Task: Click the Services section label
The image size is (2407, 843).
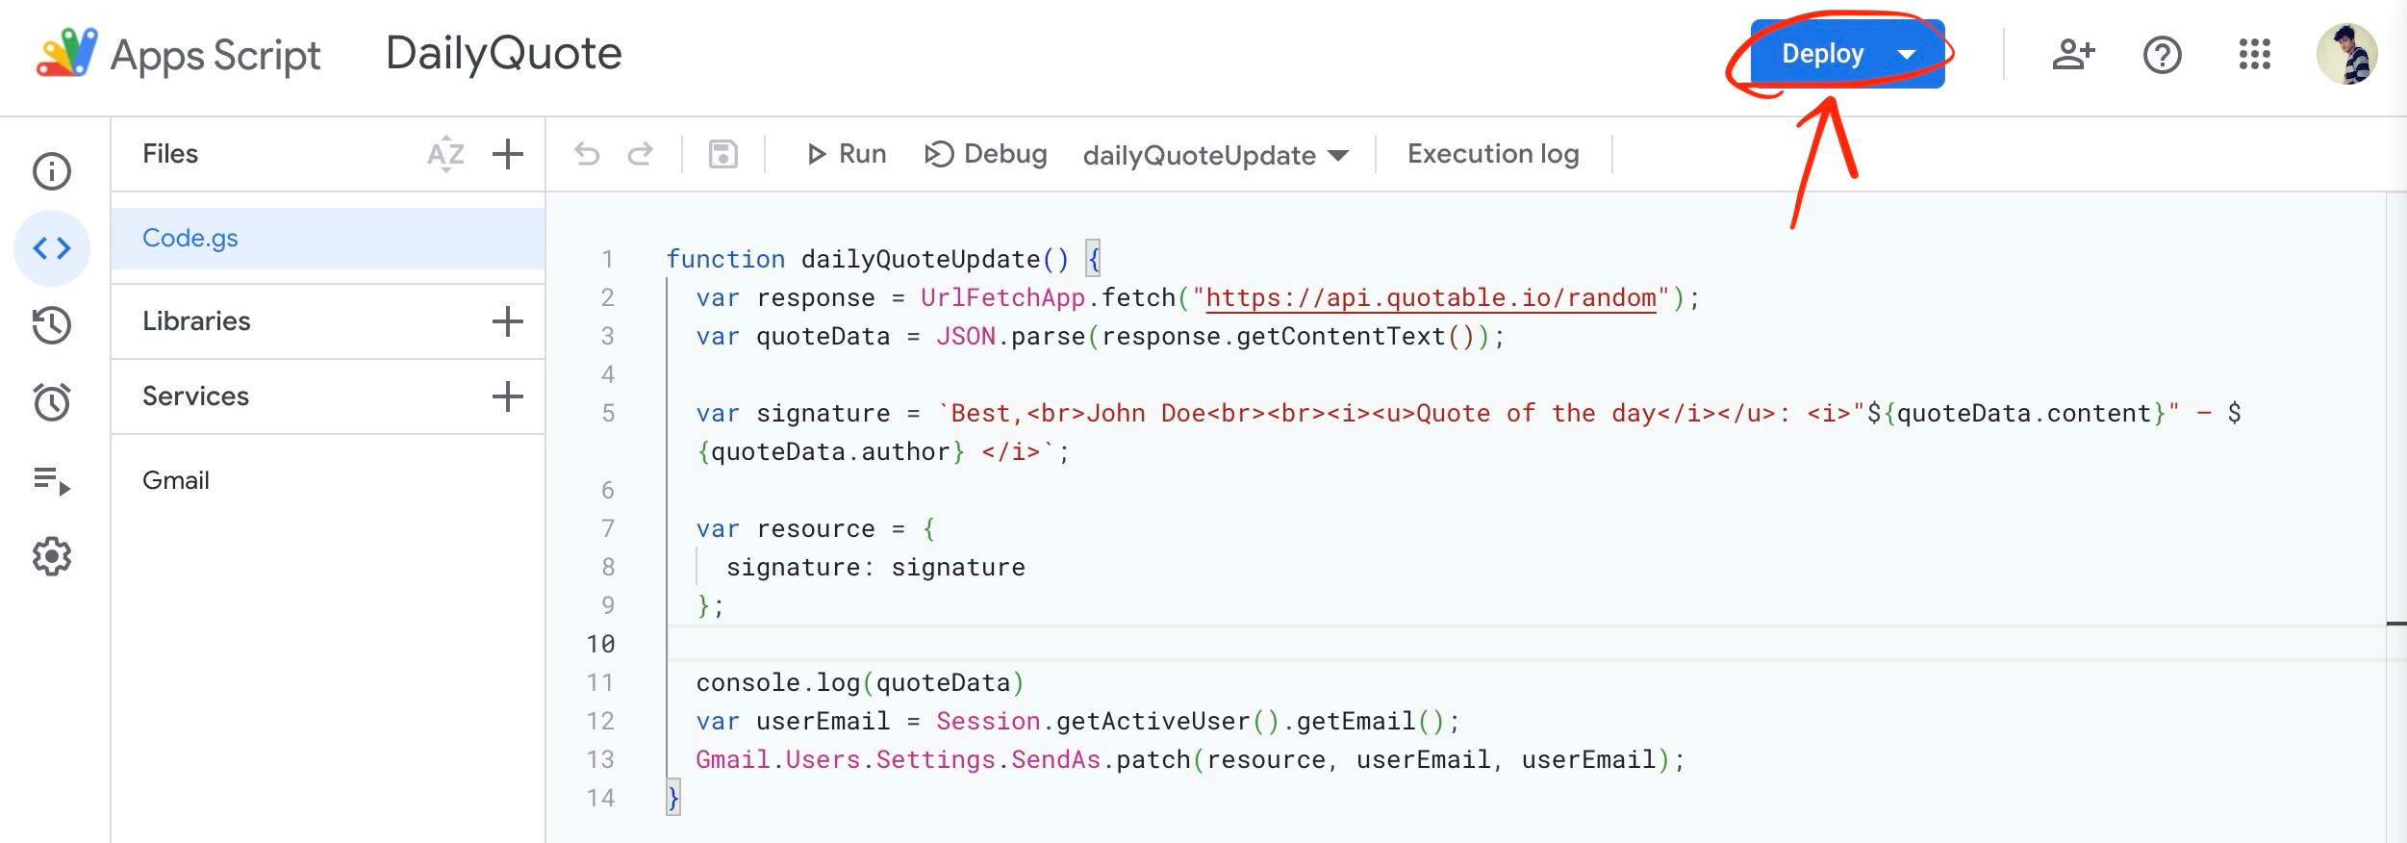Action: pos(195,396)
